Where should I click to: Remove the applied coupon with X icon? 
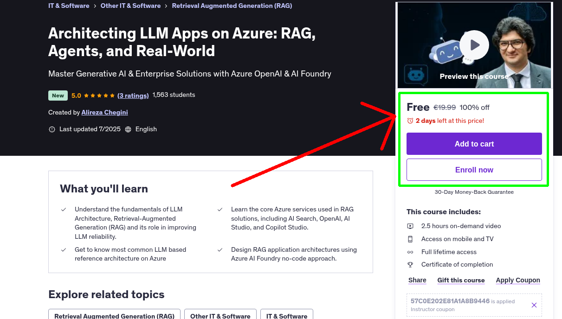tap(534, 305)
